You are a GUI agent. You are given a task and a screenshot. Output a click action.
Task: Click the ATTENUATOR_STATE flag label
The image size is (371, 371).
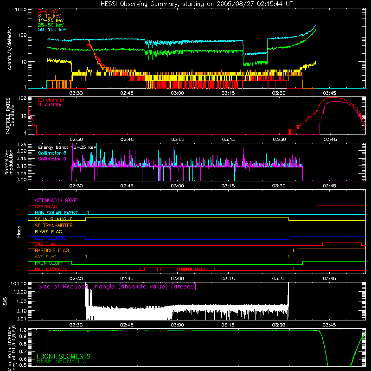(56, 200)
